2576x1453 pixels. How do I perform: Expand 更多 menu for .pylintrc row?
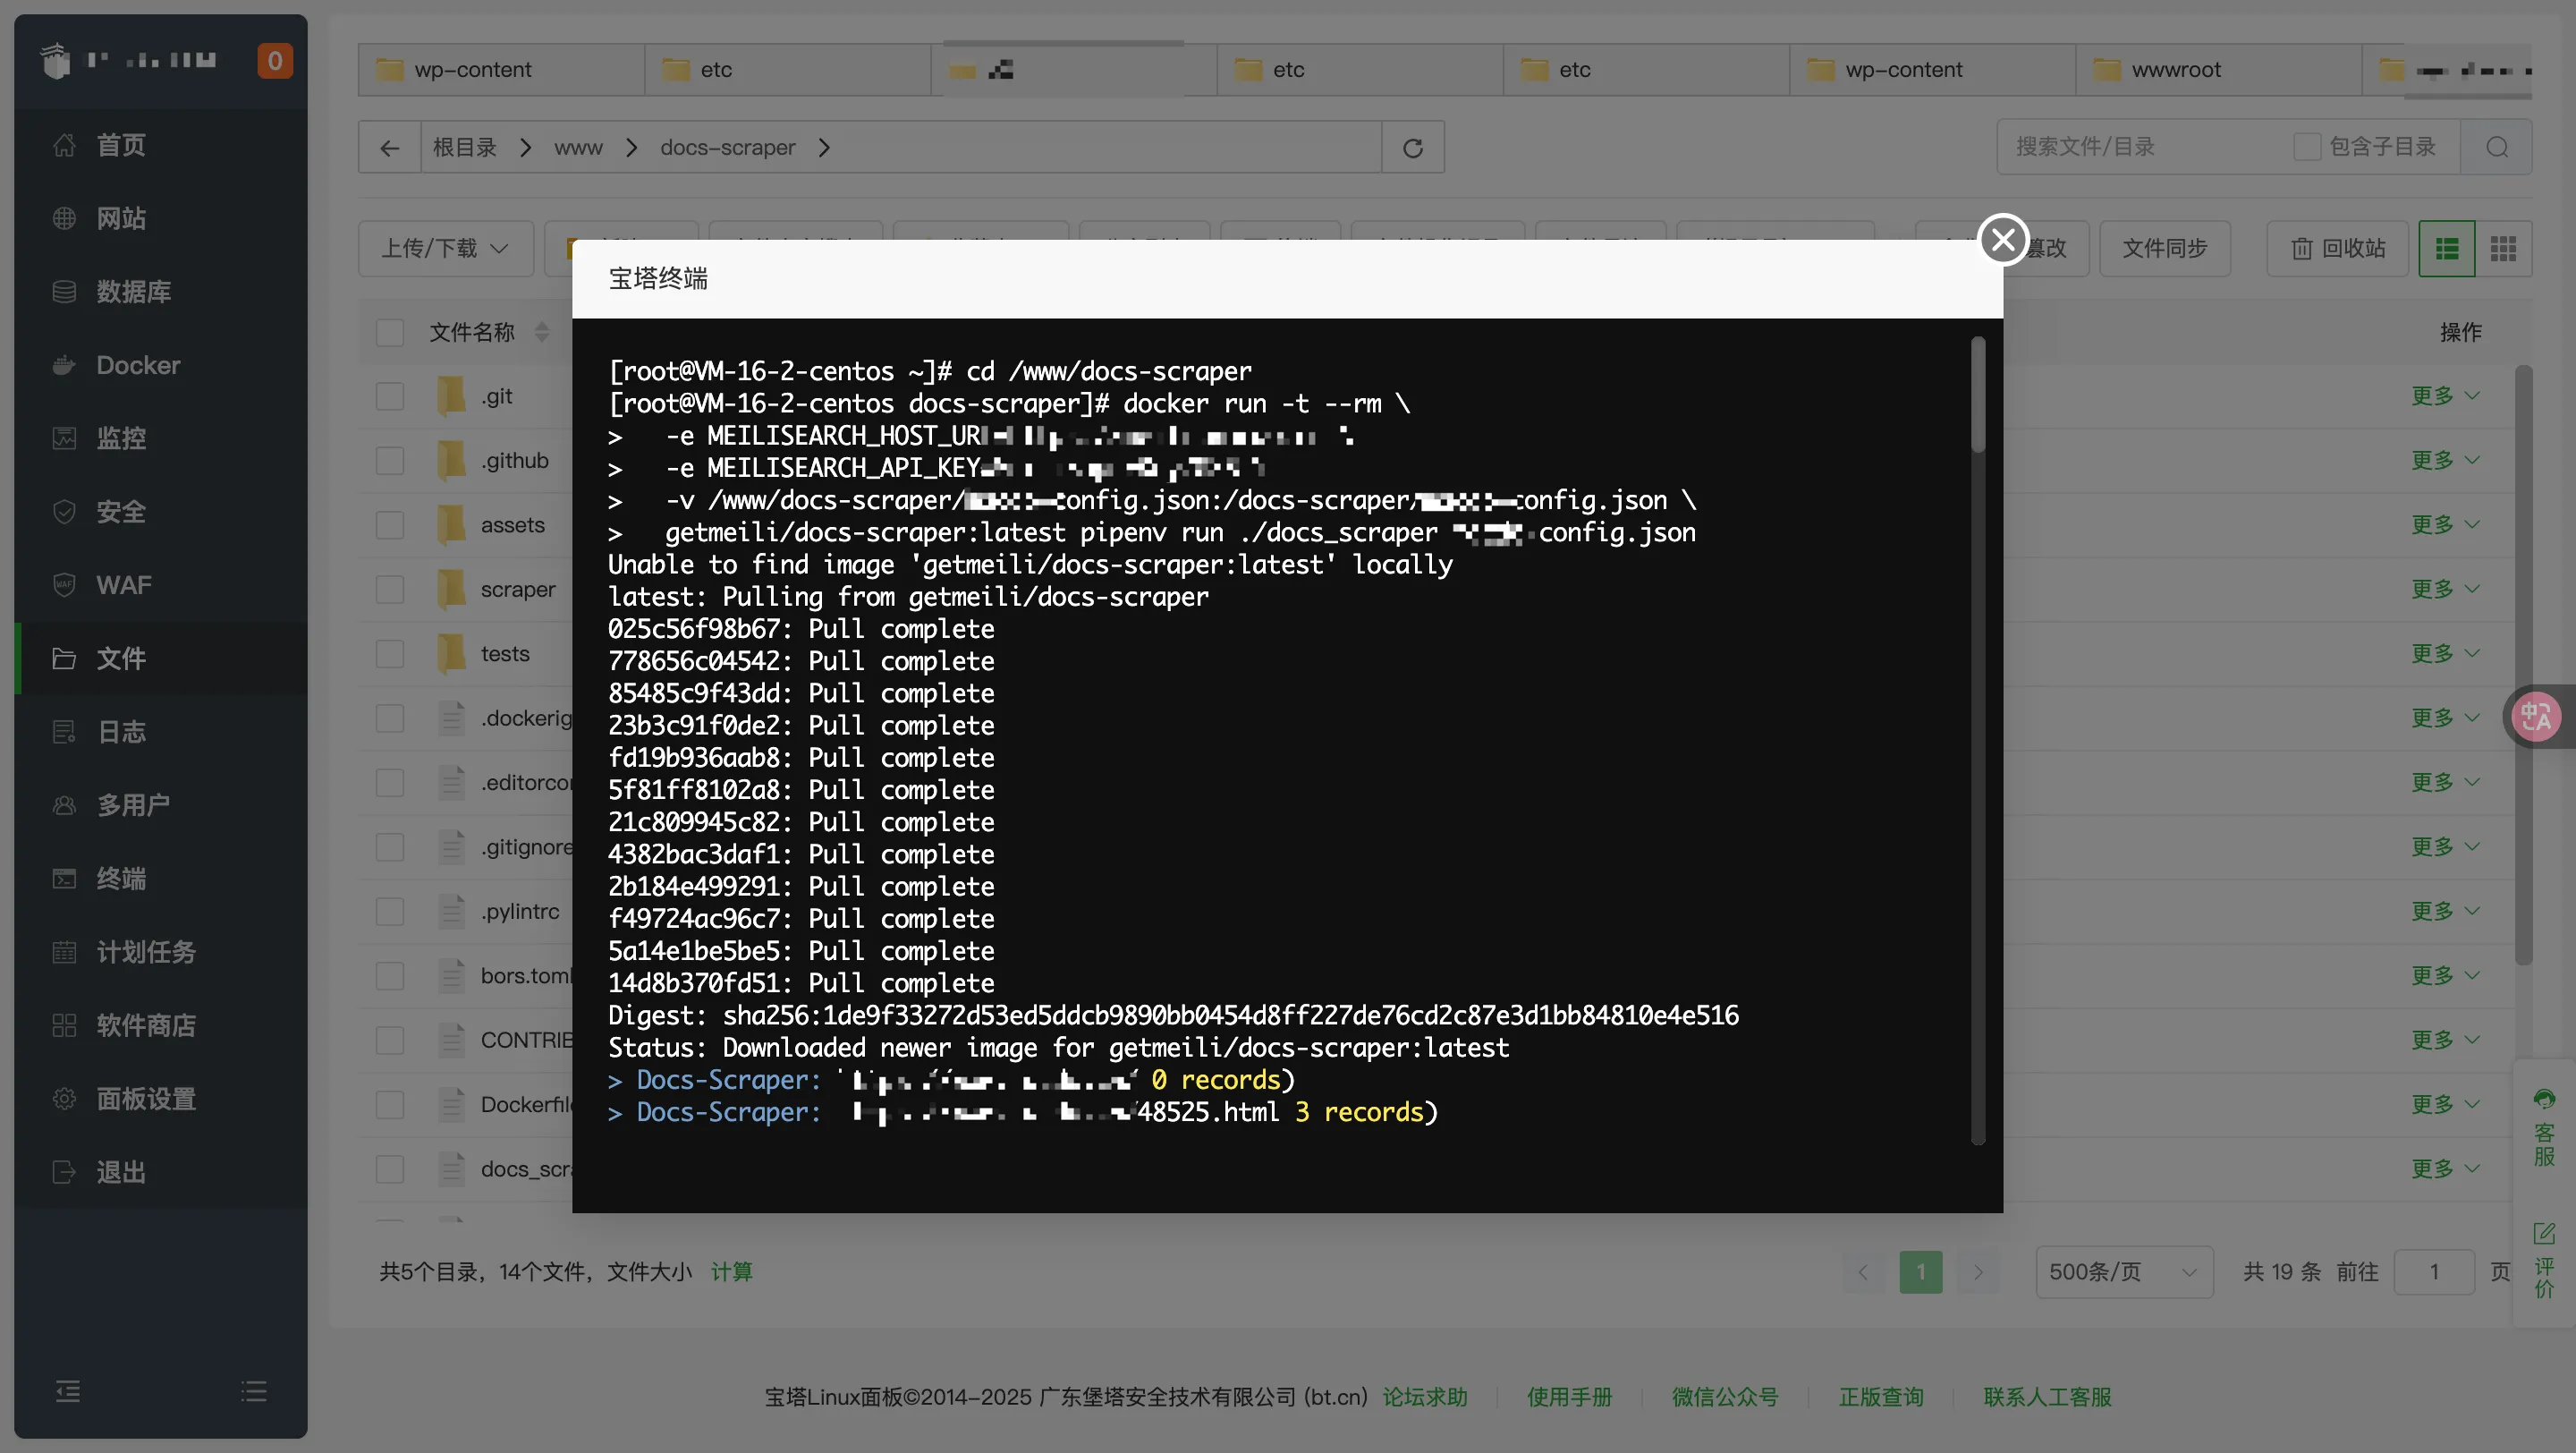point(2444,912)
